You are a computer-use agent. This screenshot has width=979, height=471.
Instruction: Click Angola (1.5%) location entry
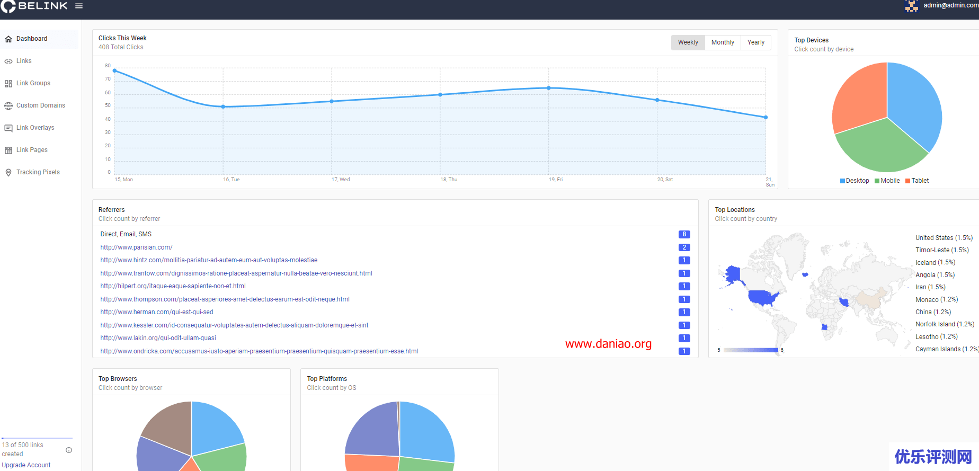tap(935, 275)
